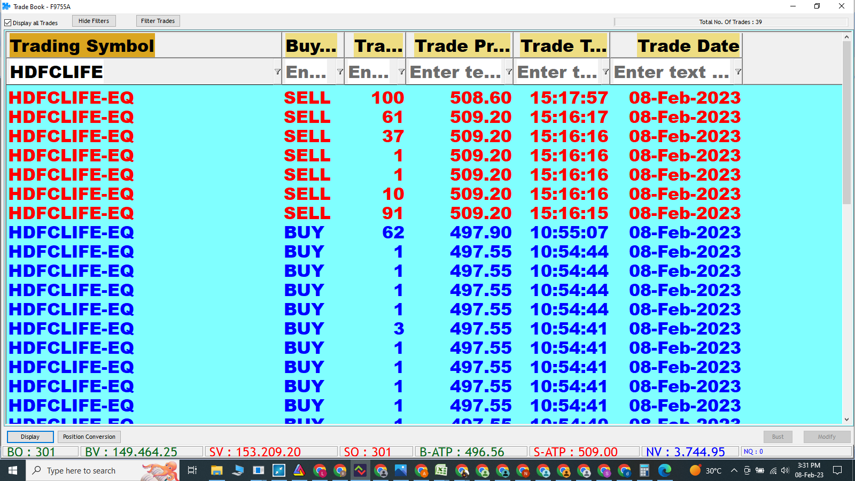Open Excel from the taskbar

(441, 470)
